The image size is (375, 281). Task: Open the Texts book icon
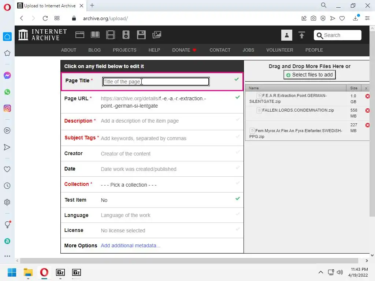pos(95,35)
